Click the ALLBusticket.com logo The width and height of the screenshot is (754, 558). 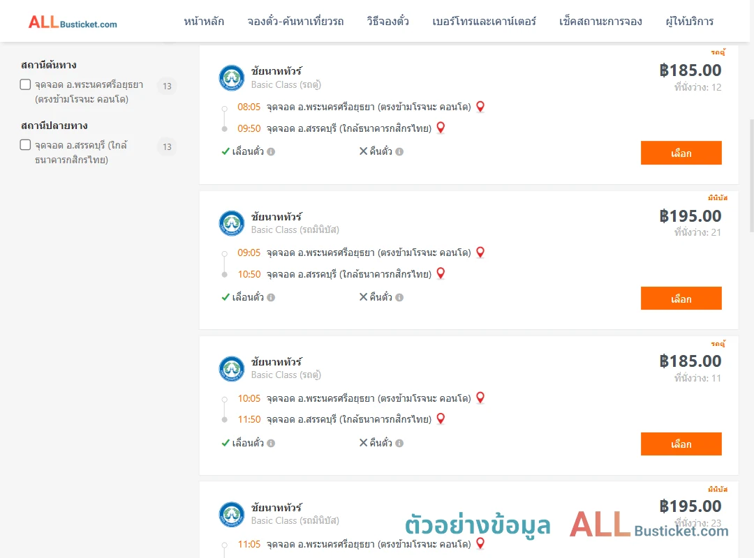pyautogui.click(x=73, y=22)
